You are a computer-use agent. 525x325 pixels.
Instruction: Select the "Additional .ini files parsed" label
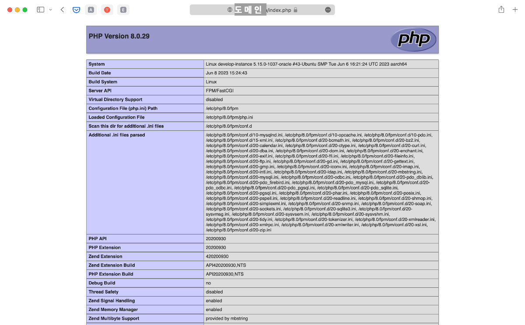(117, 135)
